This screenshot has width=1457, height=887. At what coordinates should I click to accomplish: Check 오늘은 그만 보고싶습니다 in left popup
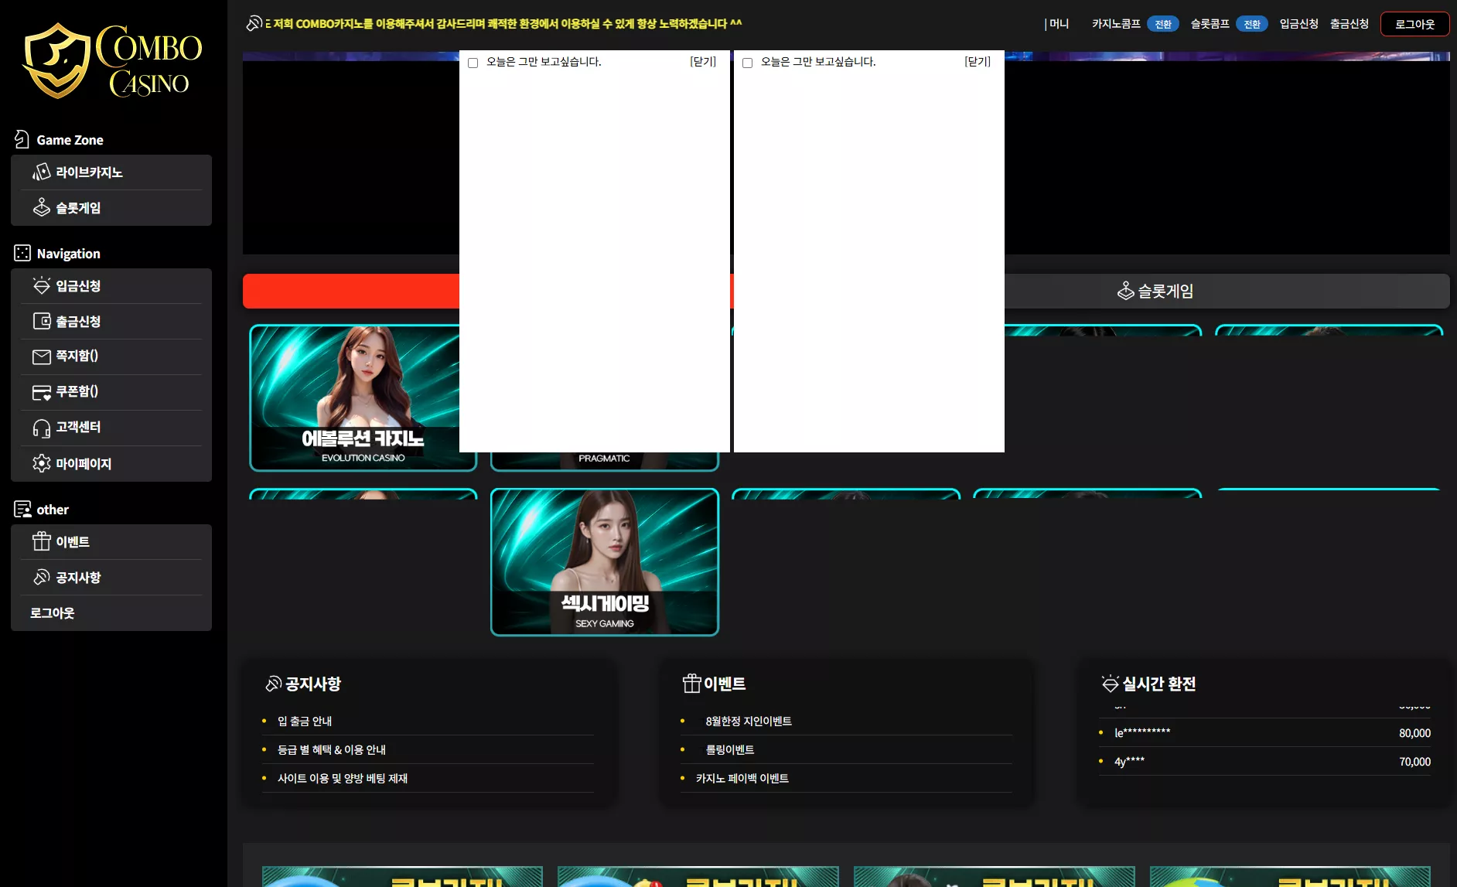click(x=473, y=63)
